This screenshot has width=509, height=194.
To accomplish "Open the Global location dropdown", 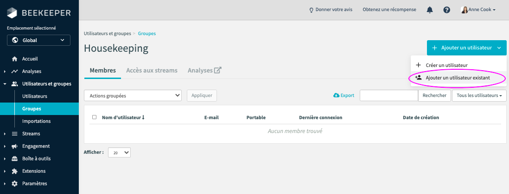I will click(38, 40).
